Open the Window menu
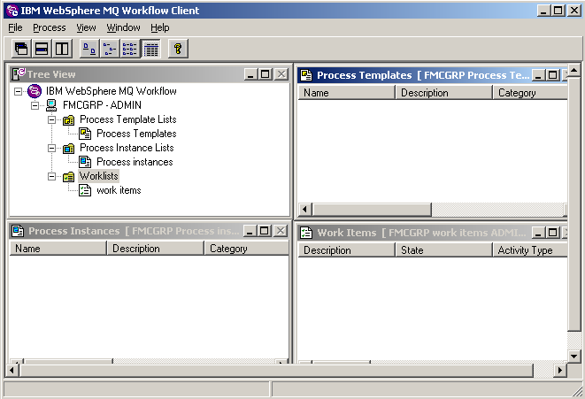The width and height of the screenshot is (585, 399). coord(124,27)
